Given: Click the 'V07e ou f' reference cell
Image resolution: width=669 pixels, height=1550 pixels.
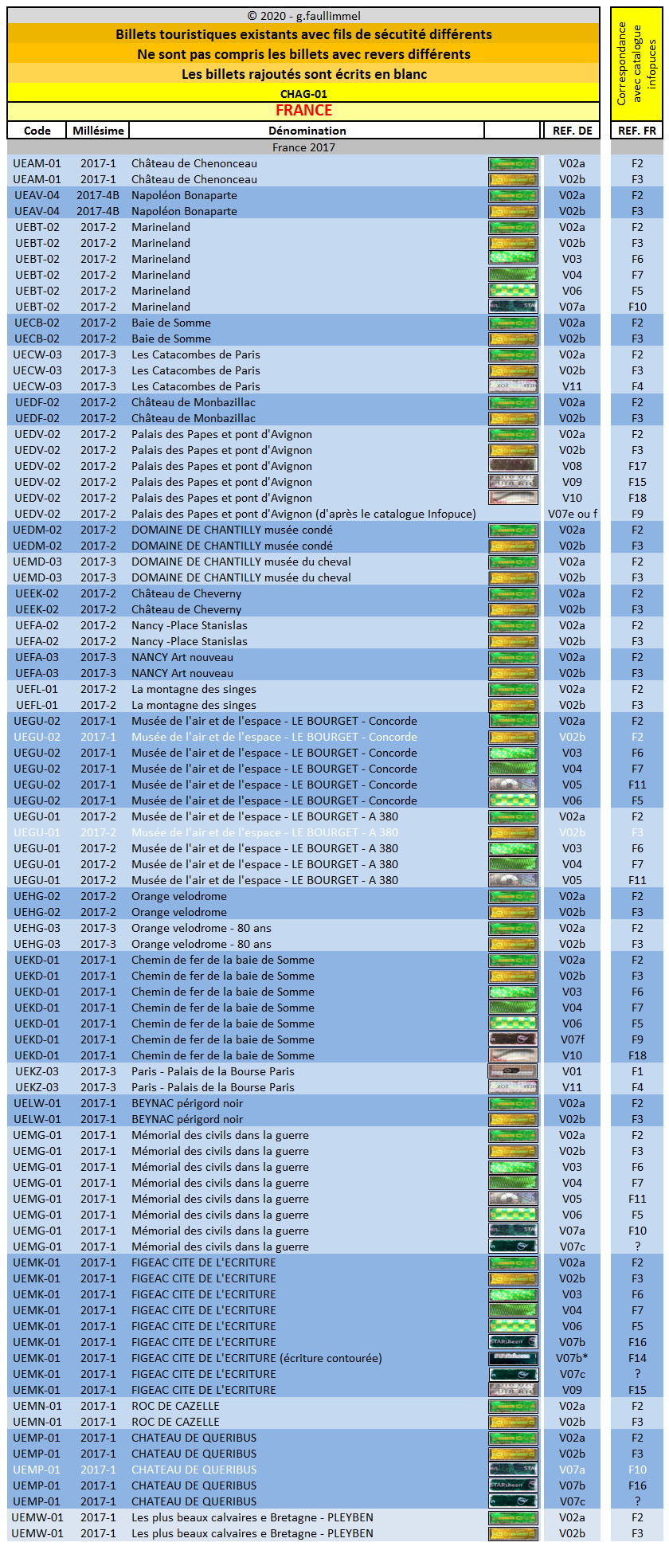Looking at the screenshot, I should tap(572, 514).
